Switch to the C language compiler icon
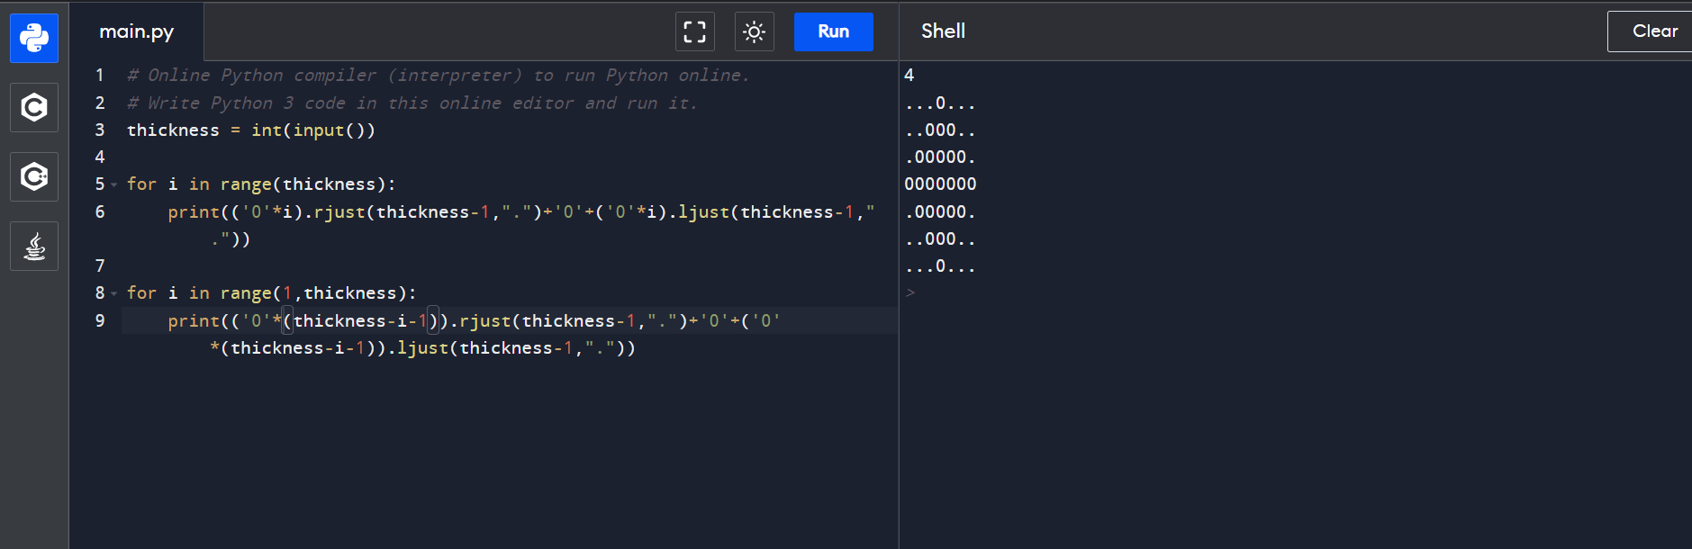The image size is (1692, 549). 34,108
